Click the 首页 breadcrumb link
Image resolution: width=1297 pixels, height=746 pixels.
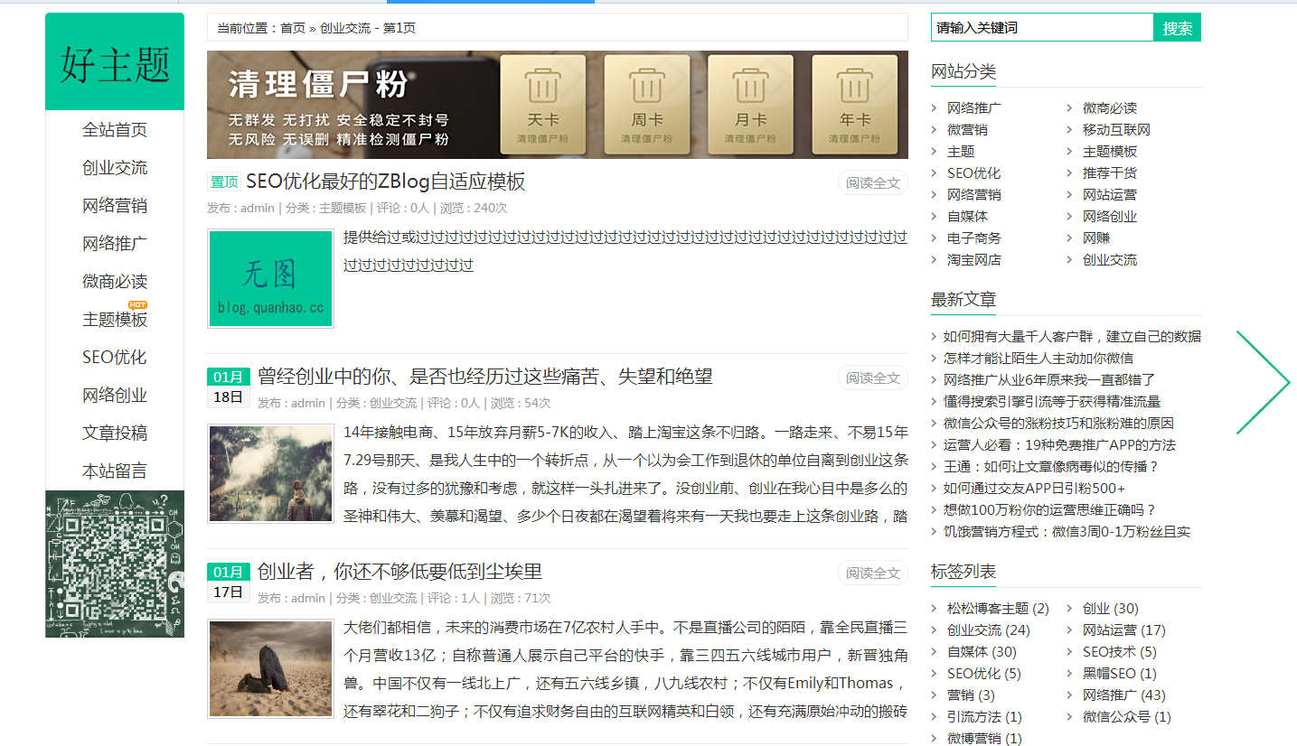(293, 28)
